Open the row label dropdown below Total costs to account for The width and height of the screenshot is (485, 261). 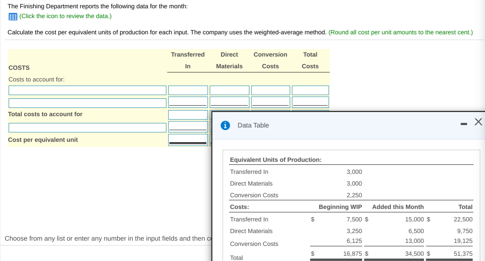[x=87, y=127]
